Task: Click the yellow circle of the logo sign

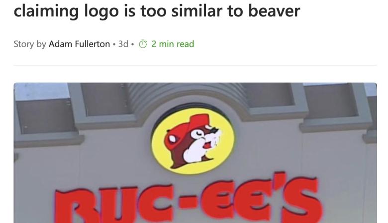Action: click(194, 141)
